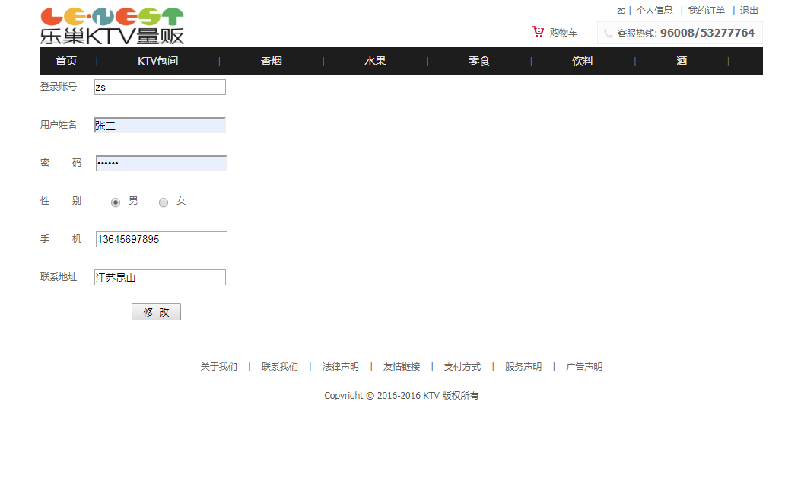
Task: Open the 我的订单 link
Action: pyautogui.click(x=707, y=10)
